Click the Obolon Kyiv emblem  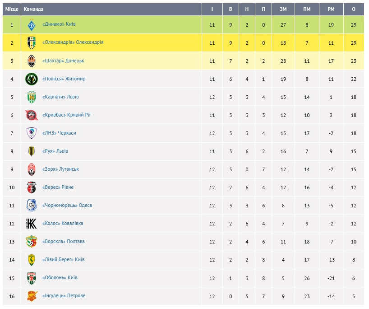(x=31, y=278)
